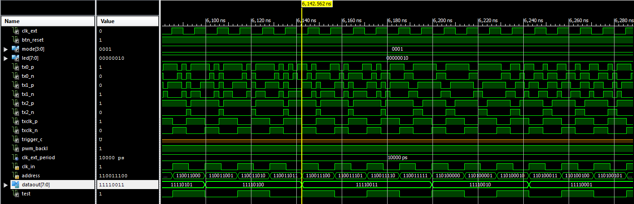This screenshot has height=204, width=634.
Task: Click the orange trigger_c undefined waveform
Action: tap(398, 141)
